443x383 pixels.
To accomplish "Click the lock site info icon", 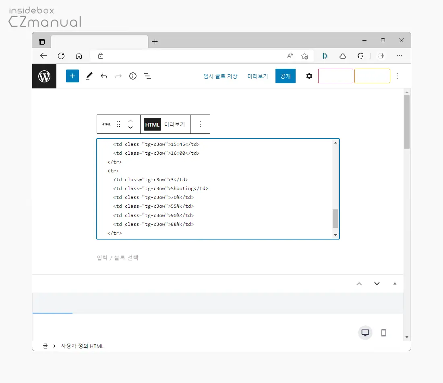I will [101, 56].
